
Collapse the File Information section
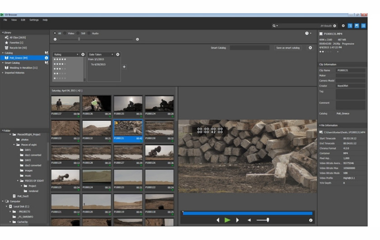[320, 125]
